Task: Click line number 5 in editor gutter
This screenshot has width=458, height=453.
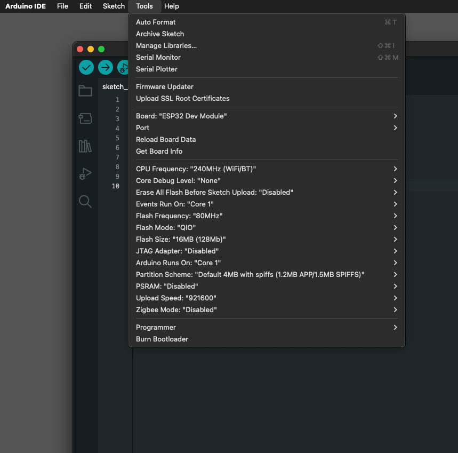Action: point(117,138)
